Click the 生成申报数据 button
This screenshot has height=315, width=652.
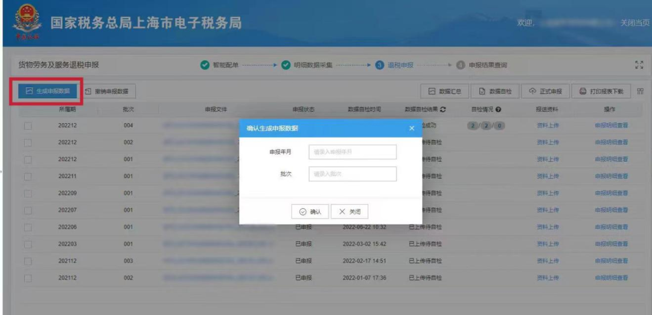[48, 91]
